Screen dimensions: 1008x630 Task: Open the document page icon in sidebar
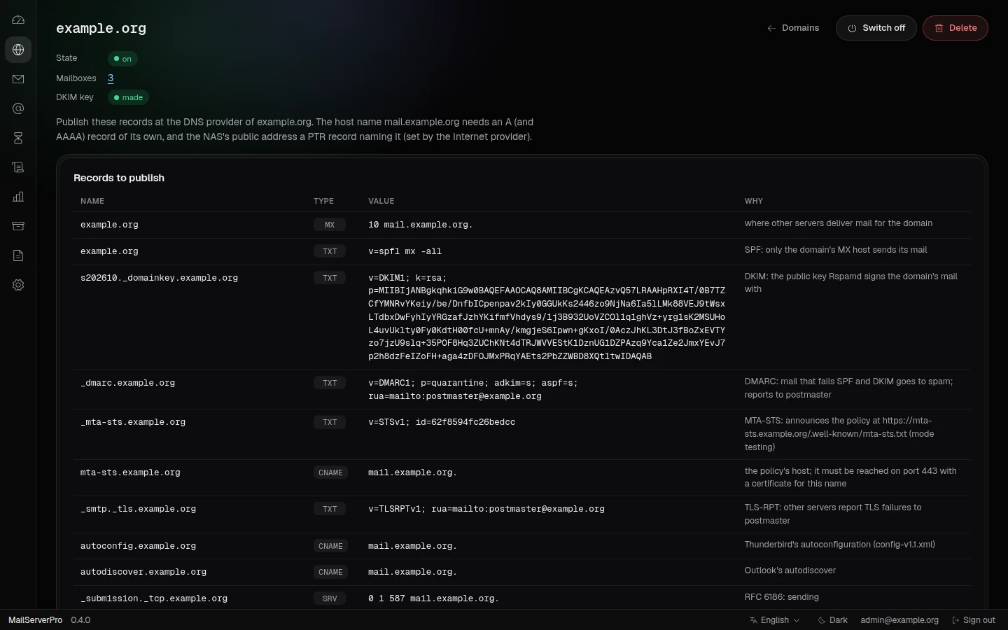coord(18,255)
